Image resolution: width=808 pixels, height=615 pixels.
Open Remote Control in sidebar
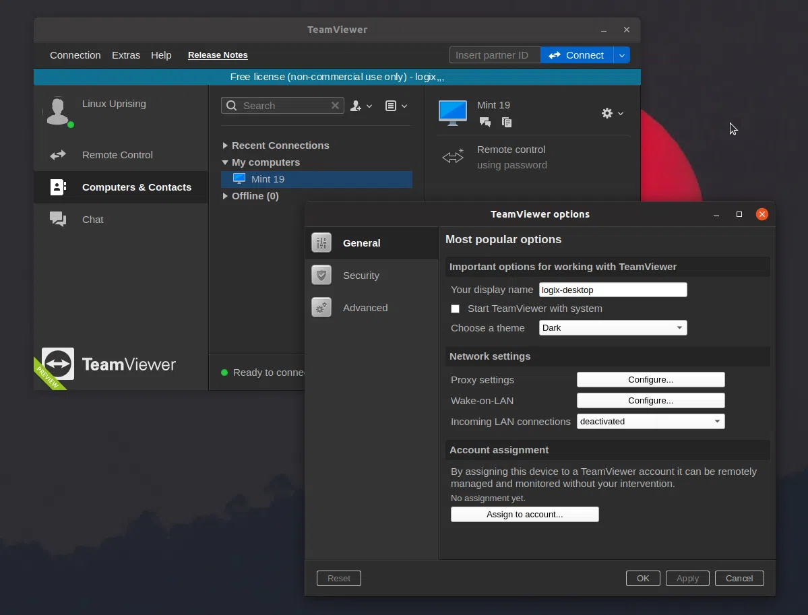coord(121,154)
